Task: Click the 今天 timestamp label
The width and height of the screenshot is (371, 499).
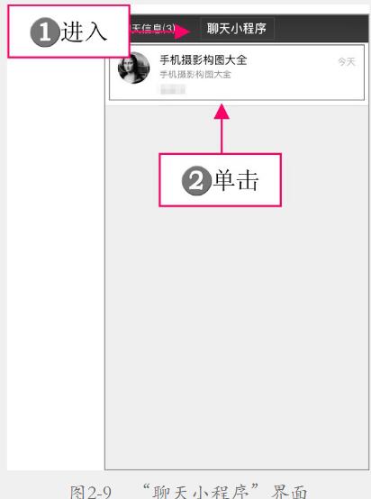Action: click(347, 61)
